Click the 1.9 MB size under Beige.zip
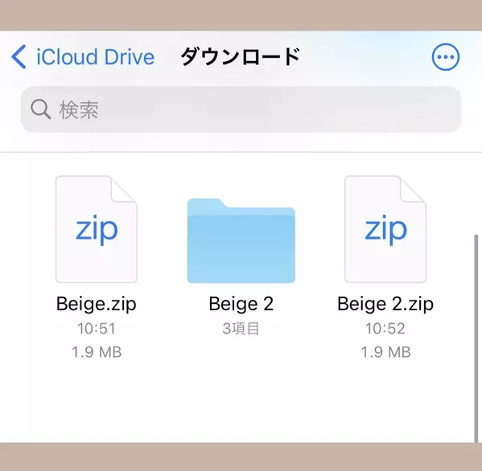 (x=97, y=352)
